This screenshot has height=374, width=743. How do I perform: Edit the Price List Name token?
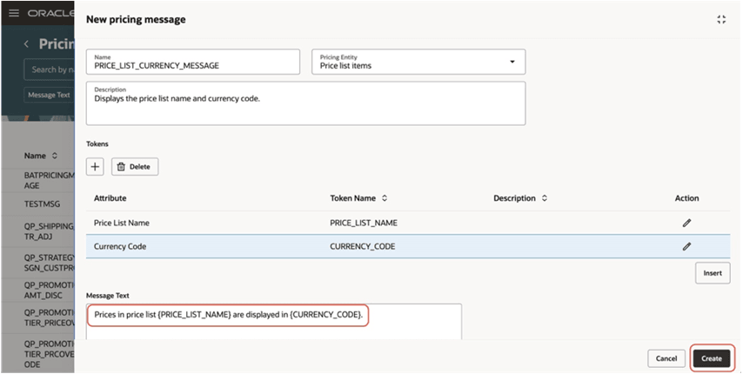tap(686, 223)
